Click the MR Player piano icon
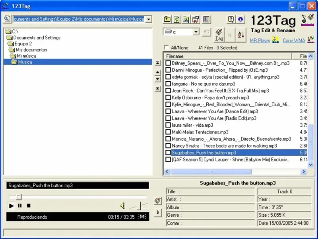This screenshot has width=318, height=239. pyautogui.click(x=275, y=40)
